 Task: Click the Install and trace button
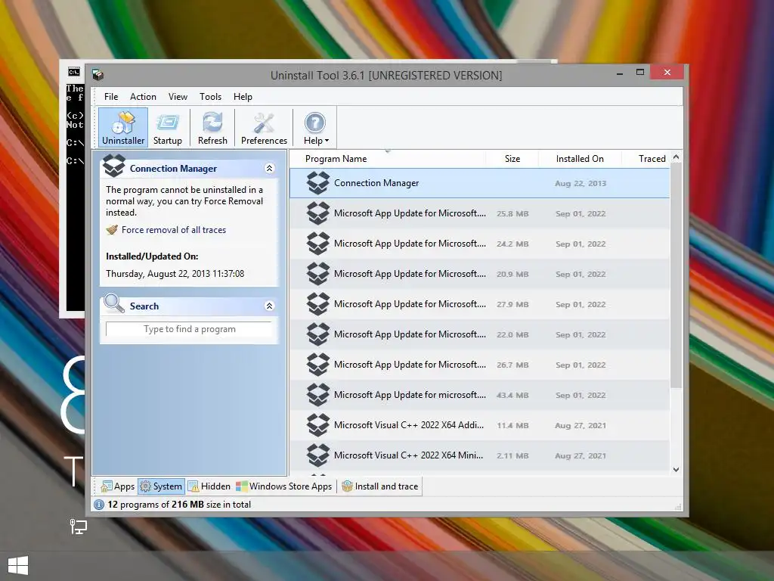(x=380, y=486)
